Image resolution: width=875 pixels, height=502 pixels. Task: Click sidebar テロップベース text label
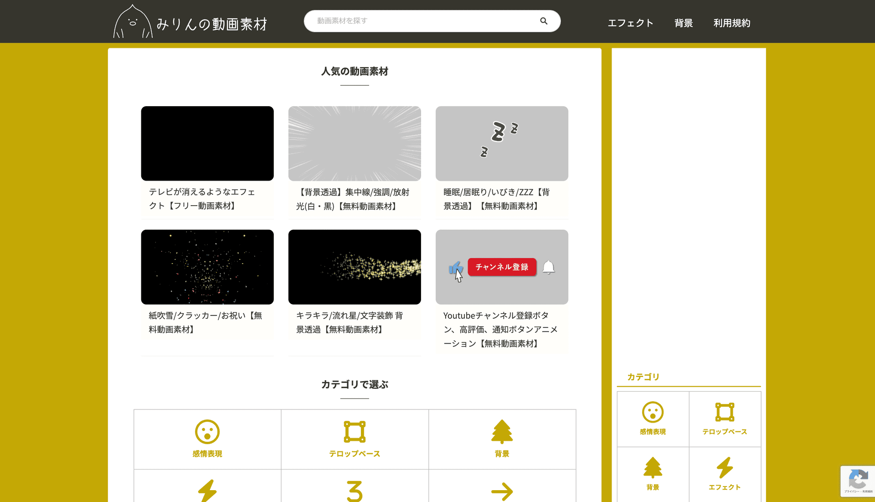(x=725, y=432)
